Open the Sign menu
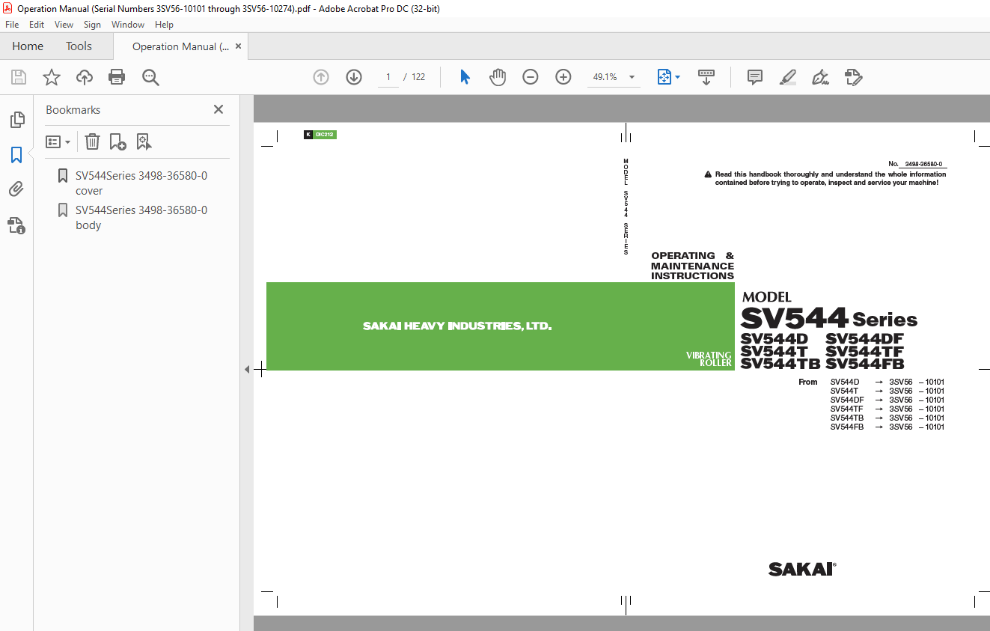Viewport: 990px width, 631px height. (92, 25)
